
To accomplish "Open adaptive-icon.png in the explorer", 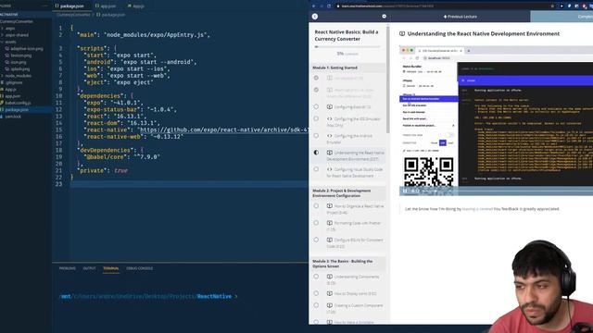I will pyautogui.click(x=27, y=49).
